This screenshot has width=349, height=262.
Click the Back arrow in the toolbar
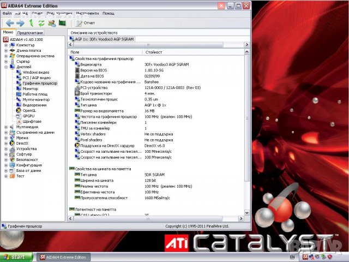coord(9,23)
